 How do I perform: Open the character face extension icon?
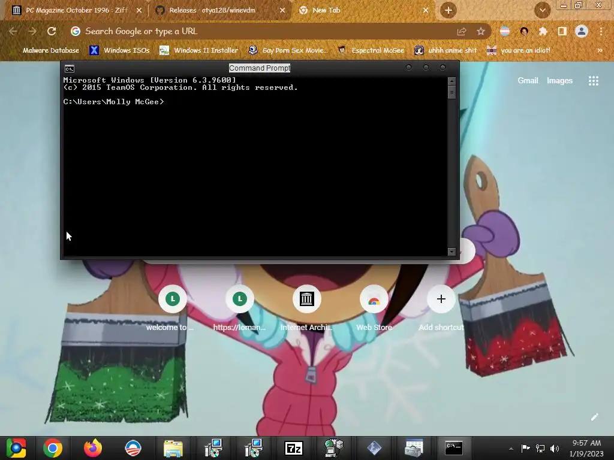524,31
